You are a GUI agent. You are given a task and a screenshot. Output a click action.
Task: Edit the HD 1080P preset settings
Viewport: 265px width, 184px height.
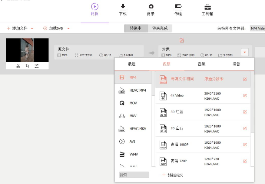[245, 144]
